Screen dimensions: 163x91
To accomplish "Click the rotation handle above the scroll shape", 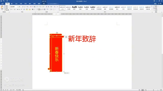I will click(57, 33).
